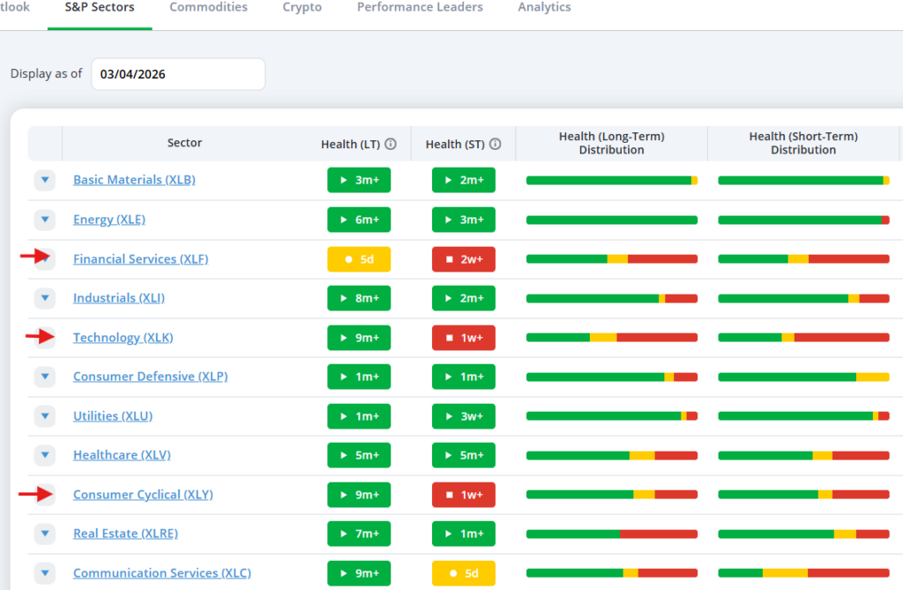The image size is (903, 590).
Task: Click Financial Services red 2w+ short-term badge
Action: pos(463,259)
